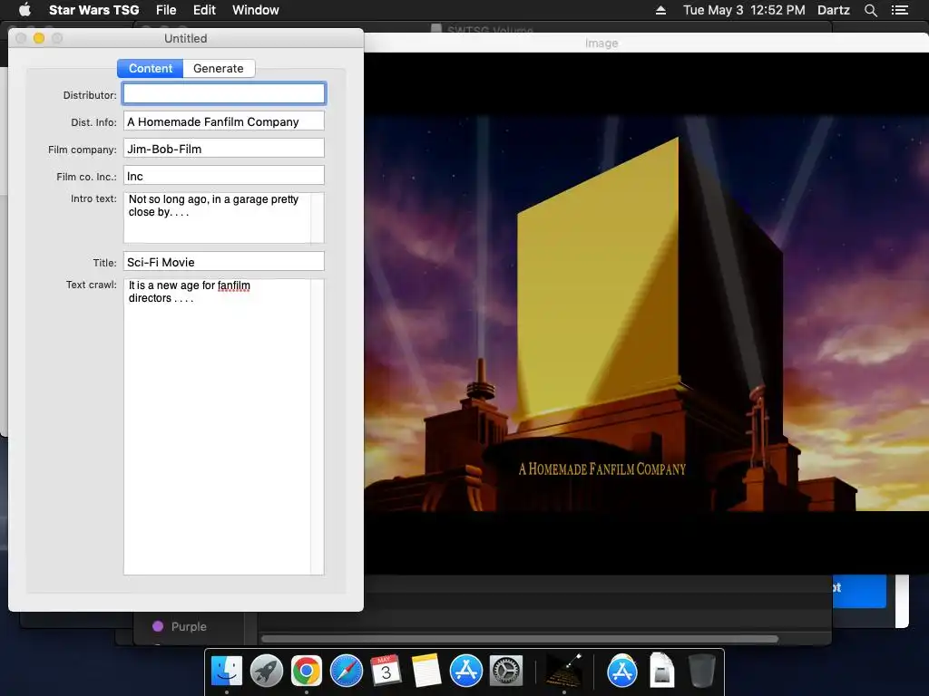The image size is (929, 696).
Task: Open the Star Wars TSG application menu
Action: coord(93,10)
